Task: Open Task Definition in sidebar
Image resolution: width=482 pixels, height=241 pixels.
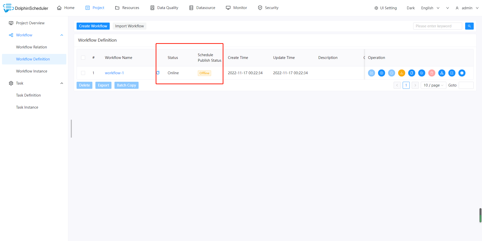Action: 34,95
